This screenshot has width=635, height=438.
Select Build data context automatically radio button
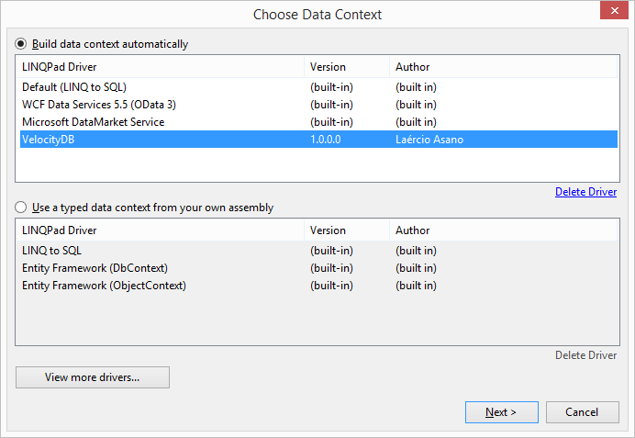[21, 44]
